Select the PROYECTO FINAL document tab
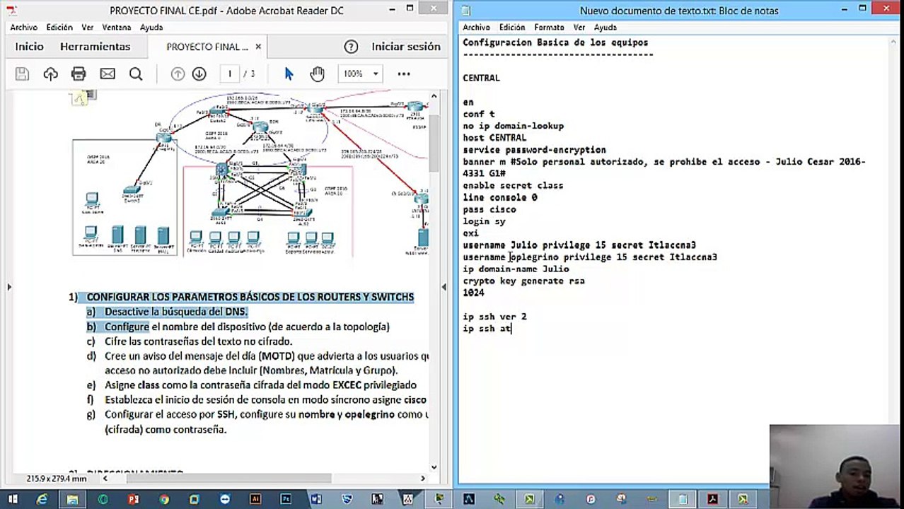Screen dimensions: 904x509 207,47
